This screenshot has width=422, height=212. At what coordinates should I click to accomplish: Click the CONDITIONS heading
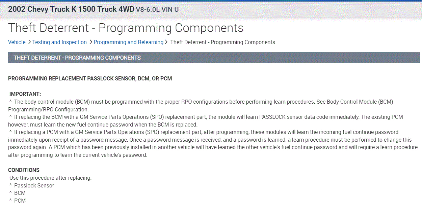pos(24,170)
